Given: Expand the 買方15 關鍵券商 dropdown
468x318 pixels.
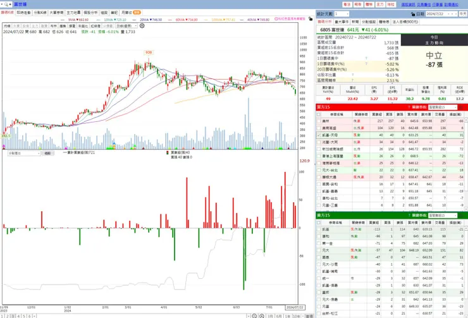Looking at the screenshot, I should (x=442, y=107).
